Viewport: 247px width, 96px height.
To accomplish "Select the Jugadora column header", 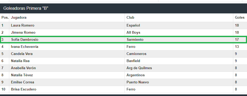I will point(19,18).
